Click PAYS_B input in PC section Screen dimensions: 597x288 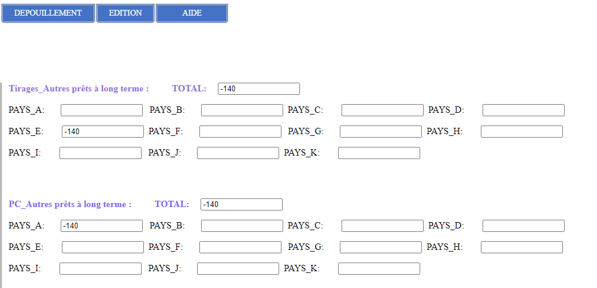point(242,226)
